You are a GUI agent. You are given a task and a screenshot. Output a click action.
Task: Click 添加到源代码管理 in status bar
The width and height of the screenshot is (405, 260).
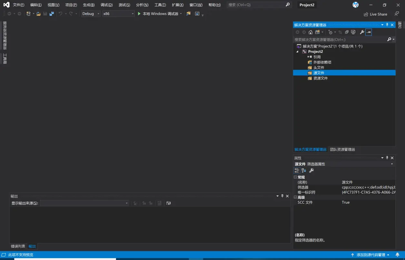point(371,255)
